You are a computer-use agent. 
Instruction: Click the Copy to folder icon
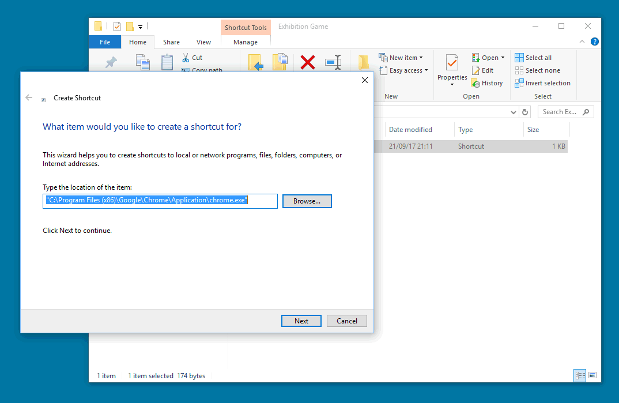280,62
